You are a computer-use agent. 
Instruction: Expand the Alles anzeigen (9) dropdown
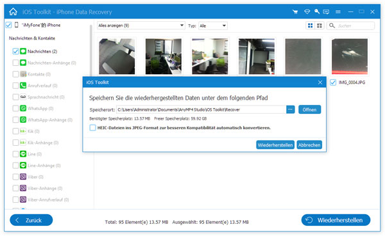pyautogui.click(x=141, y=26)
